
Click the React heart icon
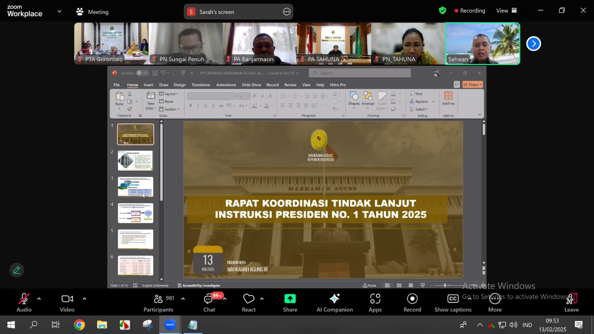point(249,299)
